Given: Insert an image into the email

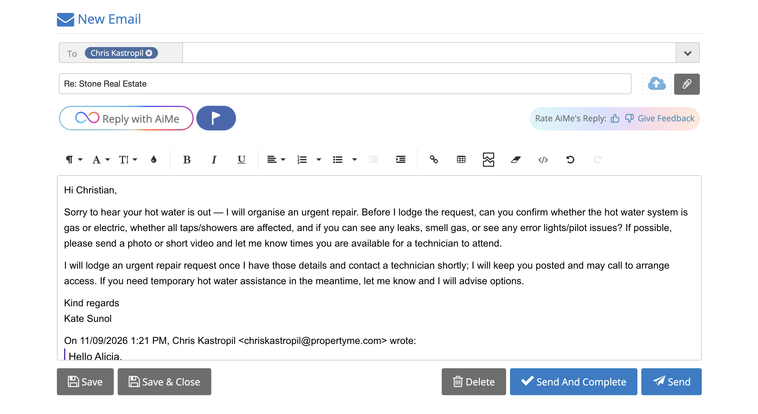Looking at the screenshot, I should [488, 159].
